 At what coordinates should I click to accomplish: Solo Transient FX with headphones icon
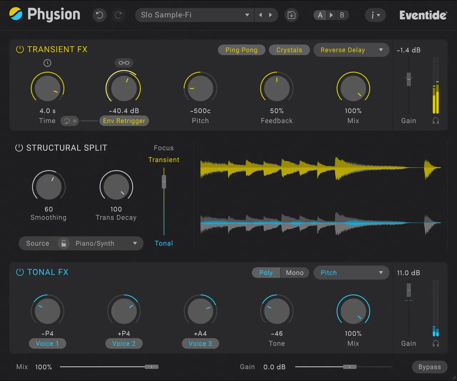436,121
